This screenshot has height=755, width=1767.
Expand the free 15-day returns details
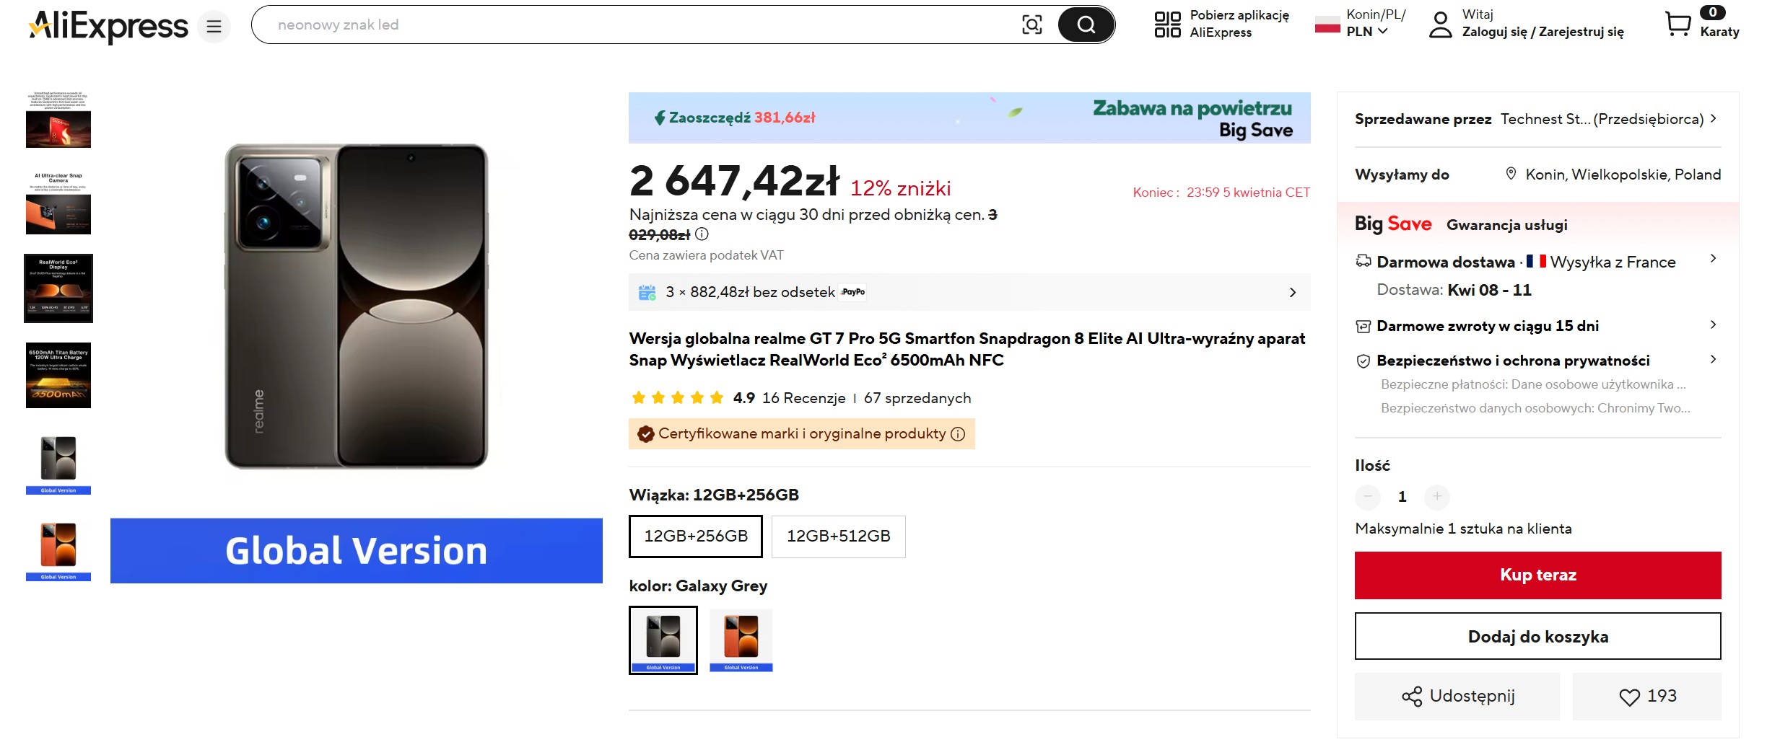pyautogui.click(x=1713, y=325)
